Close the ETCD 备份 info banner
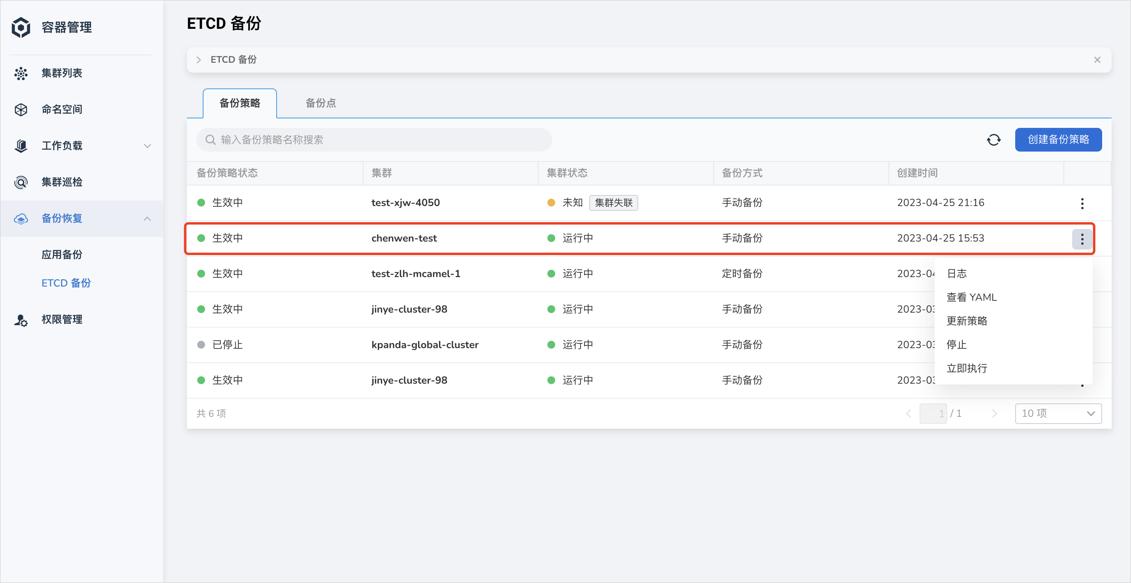Screen dimensions: 1131x583 pyautogui.click(x=1097, y=60)
